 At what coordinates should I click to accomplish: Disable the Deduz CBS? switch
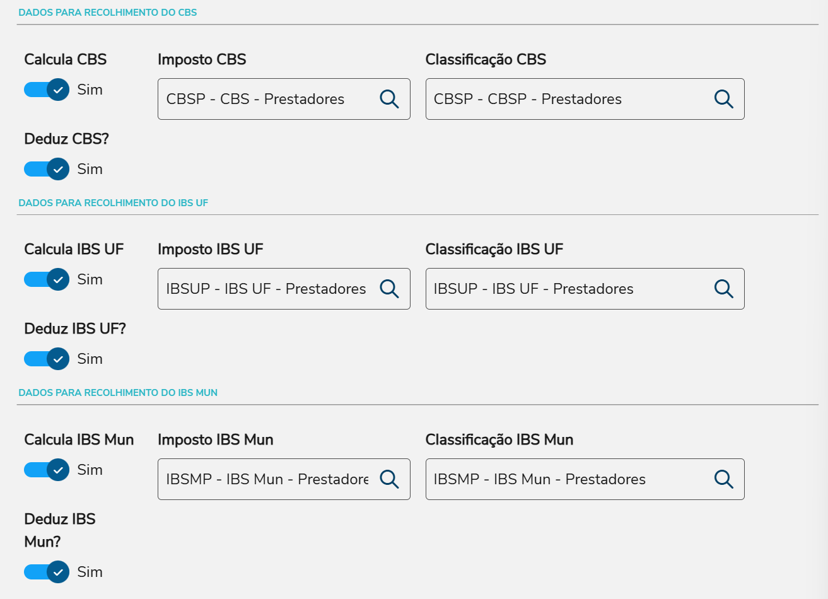(47, 169)
